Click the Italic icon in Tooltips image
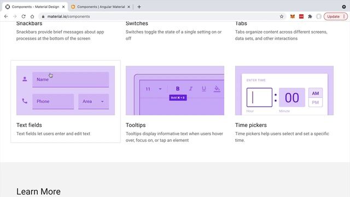350x197 pixels. coord(191,89)
